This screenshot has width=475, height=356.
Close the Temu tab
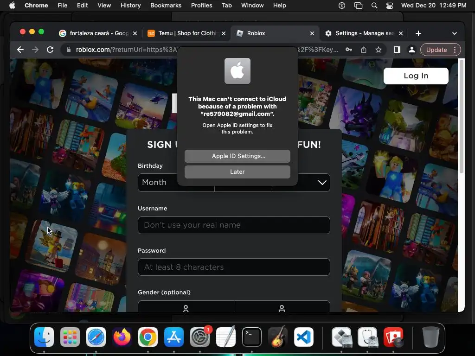224,33
